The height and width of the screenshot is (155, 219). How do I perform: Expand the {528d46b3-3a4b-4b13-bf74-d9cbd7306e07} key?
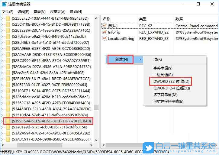coord(2,43)
